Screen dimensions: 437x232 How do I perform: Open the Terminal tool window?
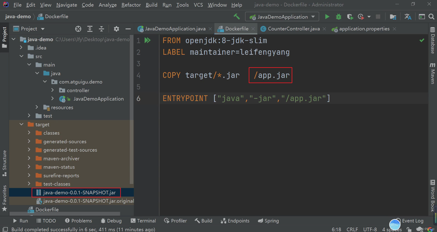(143, 221)
